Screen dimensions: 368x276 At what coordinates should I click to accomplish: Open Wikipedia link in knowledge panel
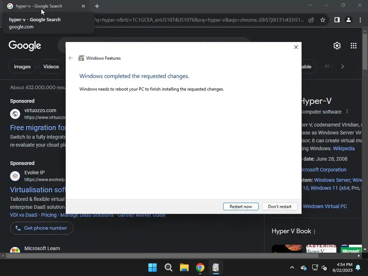344,148
